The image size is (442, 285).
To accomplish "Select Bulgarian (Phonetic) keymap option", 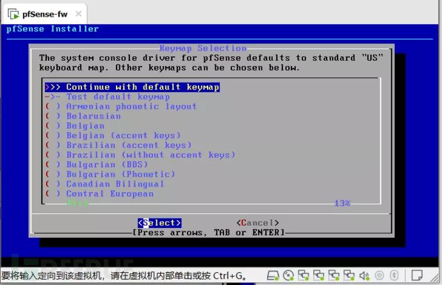I will pos(110,174).
